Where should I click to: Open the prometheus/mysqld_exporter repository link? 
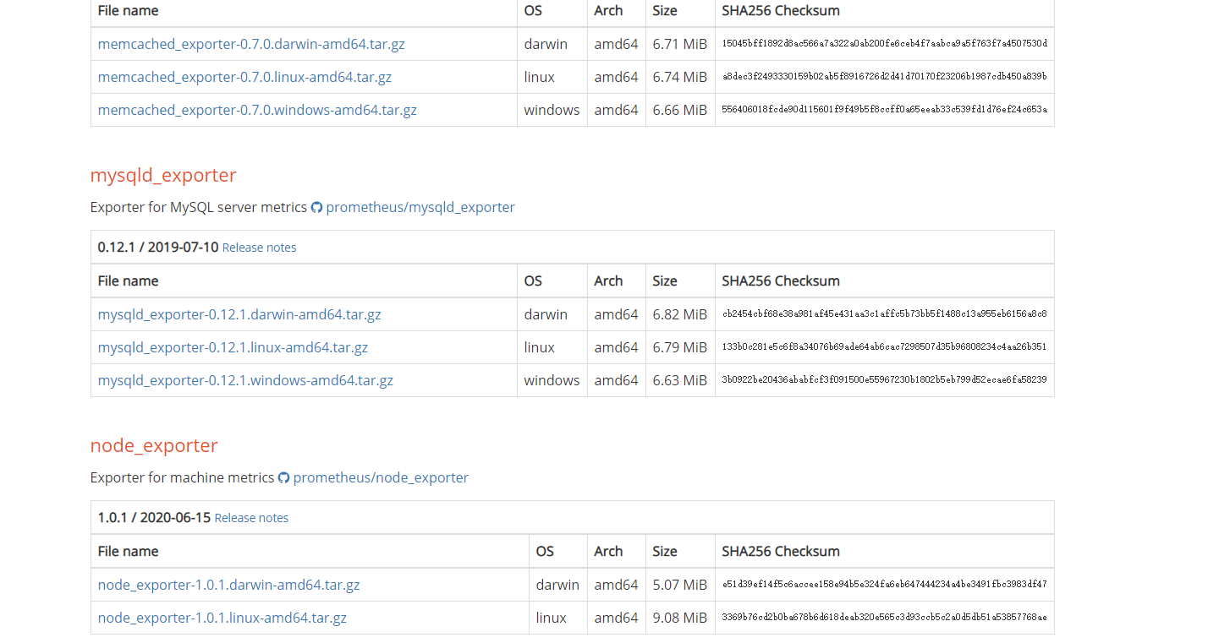(420, 207)
